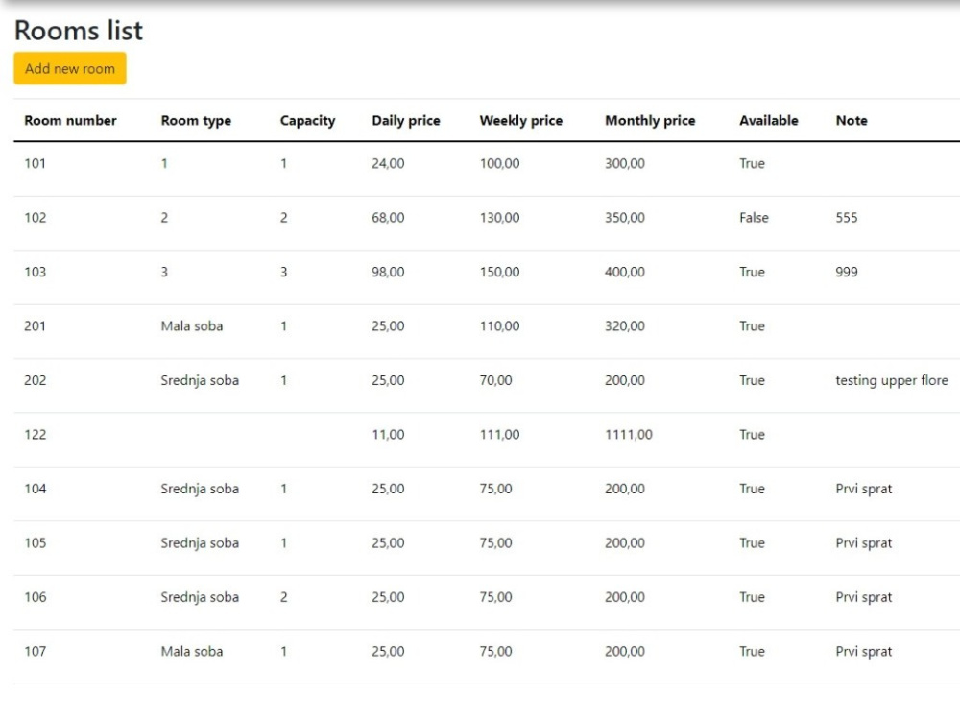
Task: Click the True availability value in row 101
Action: [x=752, y=163]
